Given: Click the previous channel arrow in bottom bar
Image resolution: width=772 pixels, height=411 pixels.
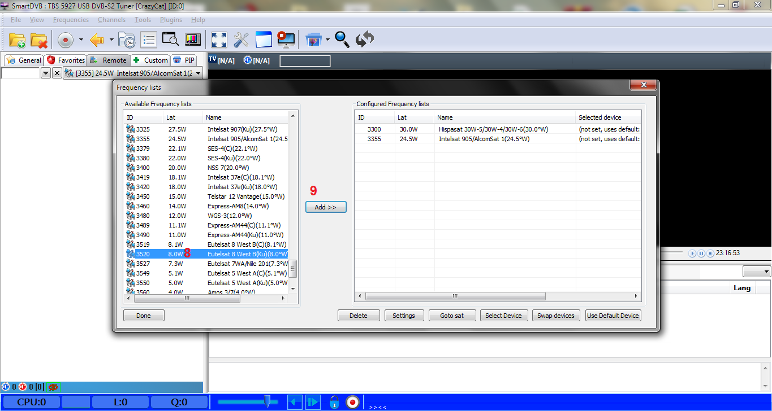Looking at the screenshot, I should pyautogui.click(x=295, y=402).
